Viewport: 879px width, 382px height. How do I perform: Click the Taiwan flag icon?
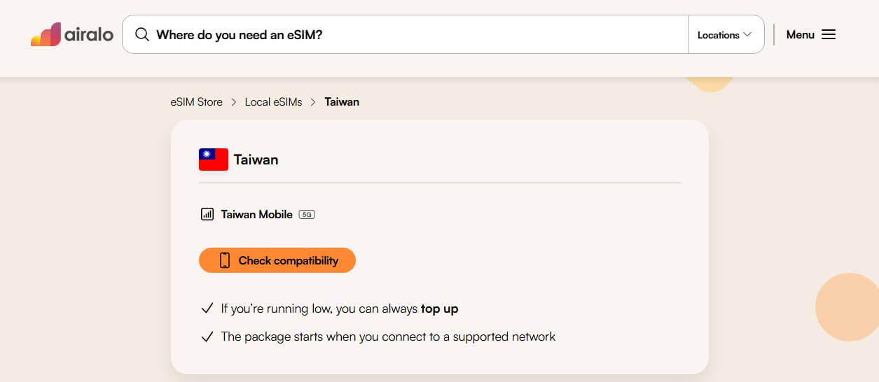coord(214,160)
